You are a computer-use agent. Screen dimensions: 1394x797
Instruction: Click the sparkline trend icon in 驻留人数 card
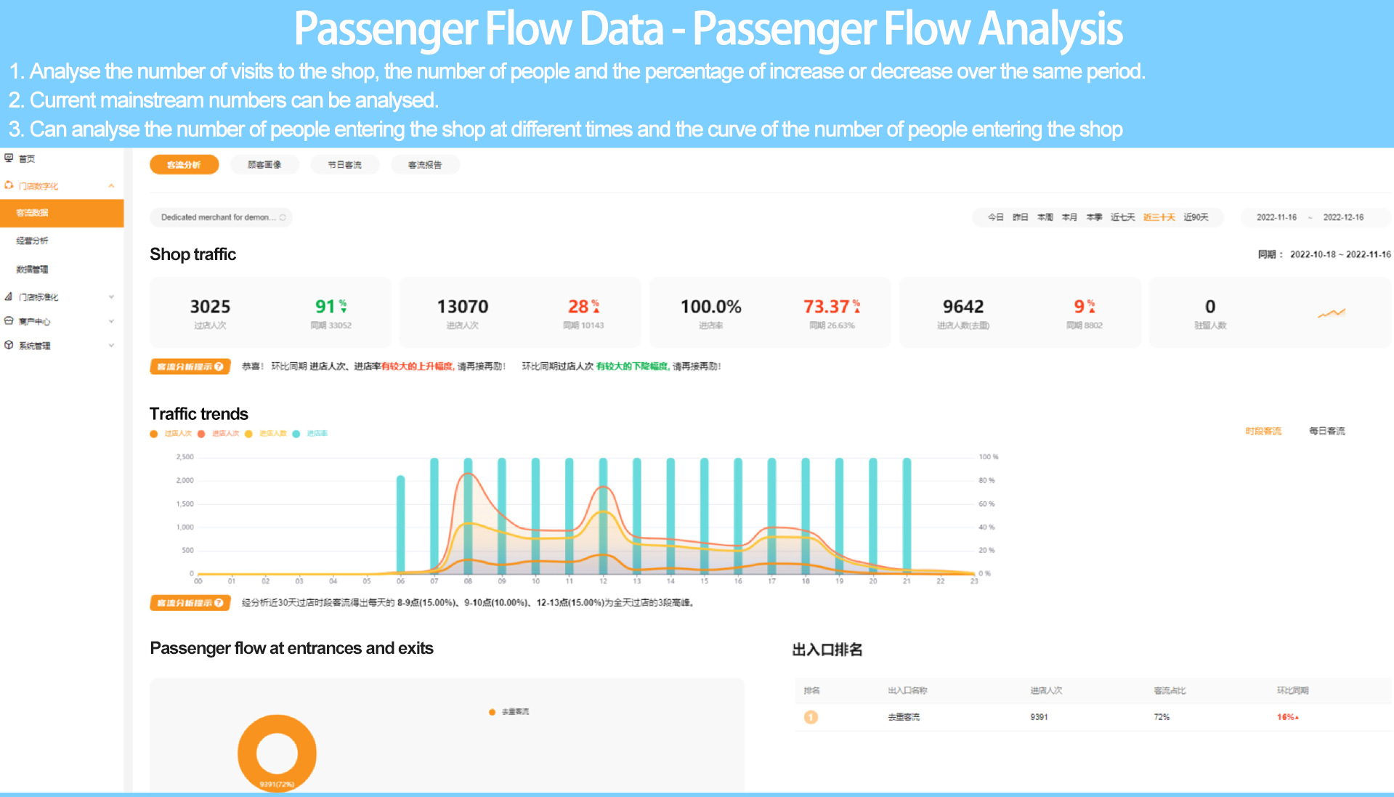click(1332, 313)
